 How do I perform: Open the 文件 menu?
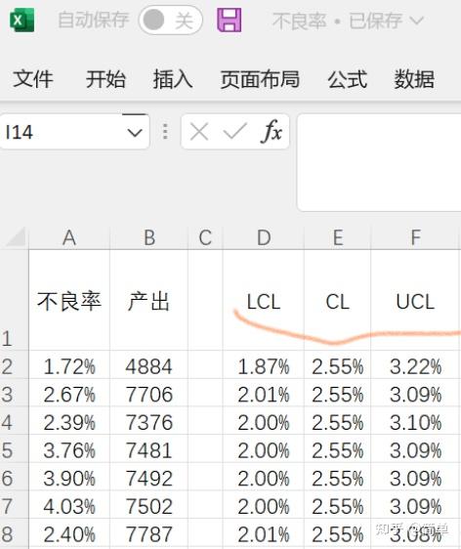pos(33,79)
